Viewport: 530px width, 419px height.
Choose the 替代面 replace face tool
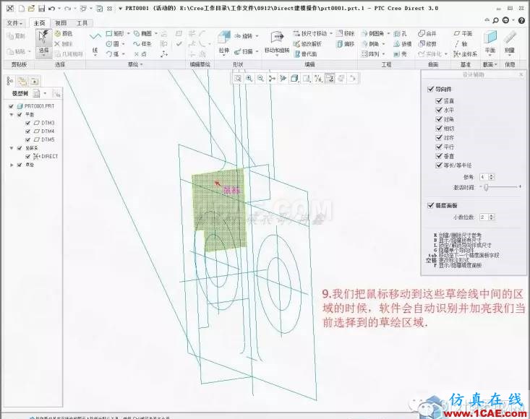(306, 53)
